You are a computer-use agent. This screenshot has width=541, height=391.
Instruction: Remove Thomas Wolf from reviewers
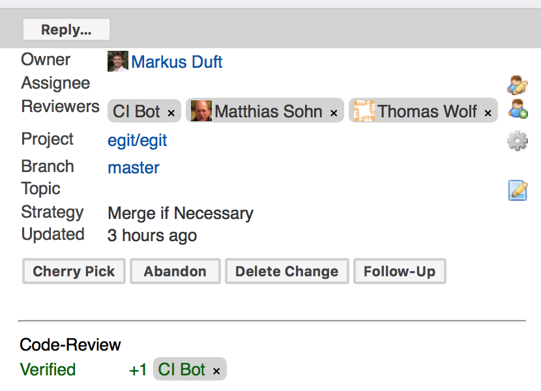488,113
